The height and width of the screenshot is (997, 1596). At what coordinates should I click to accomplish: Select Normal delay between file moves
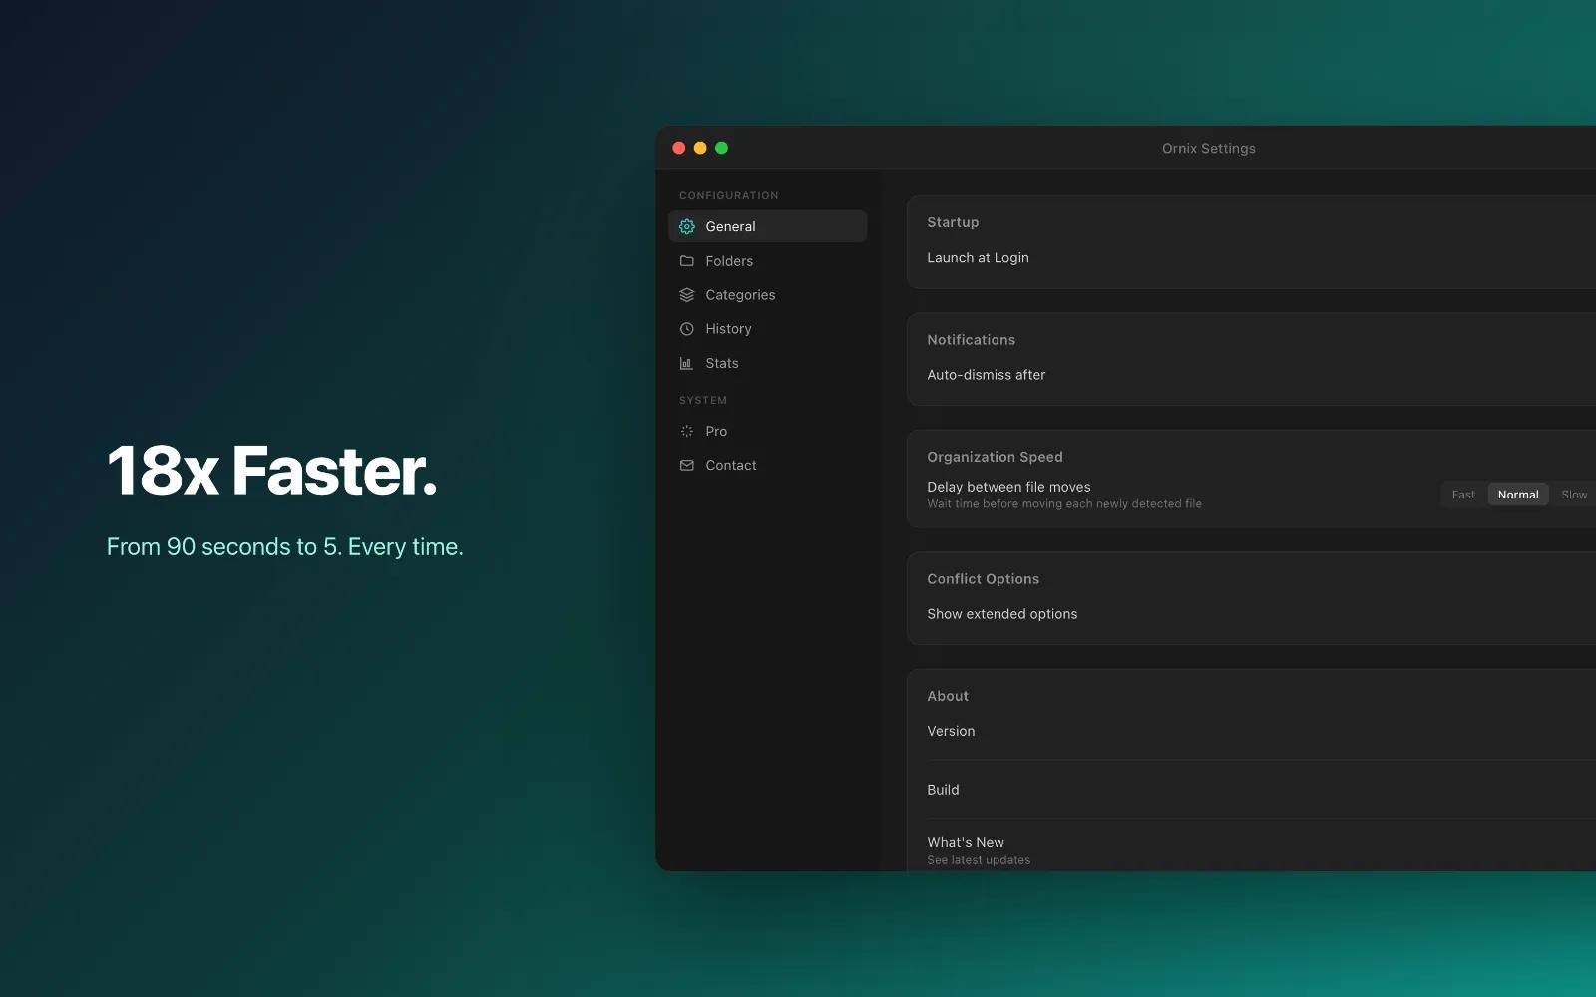click(x=1518, y=495)
